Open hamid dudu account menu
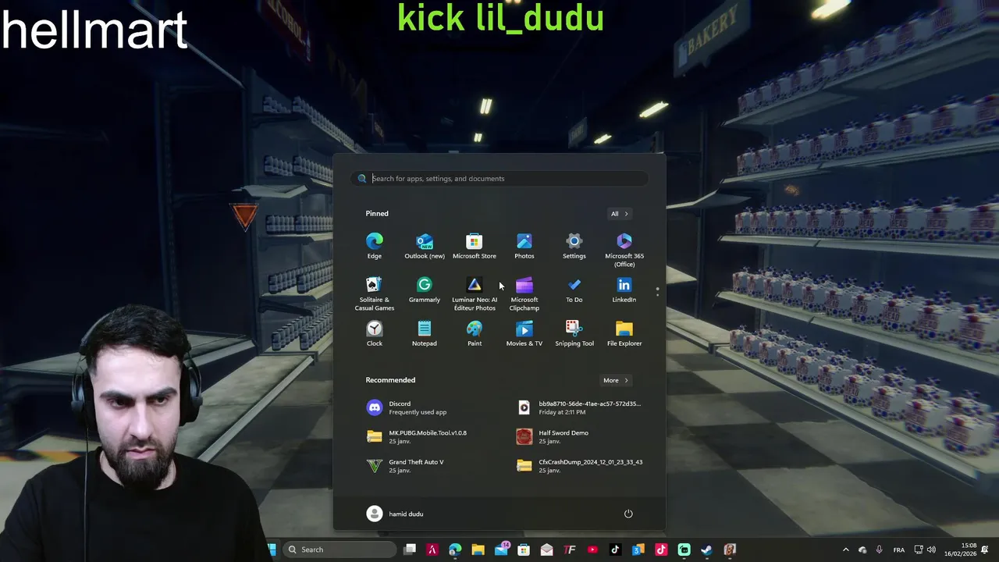Viewport: 999px width, 562px height. click(396, 514)
